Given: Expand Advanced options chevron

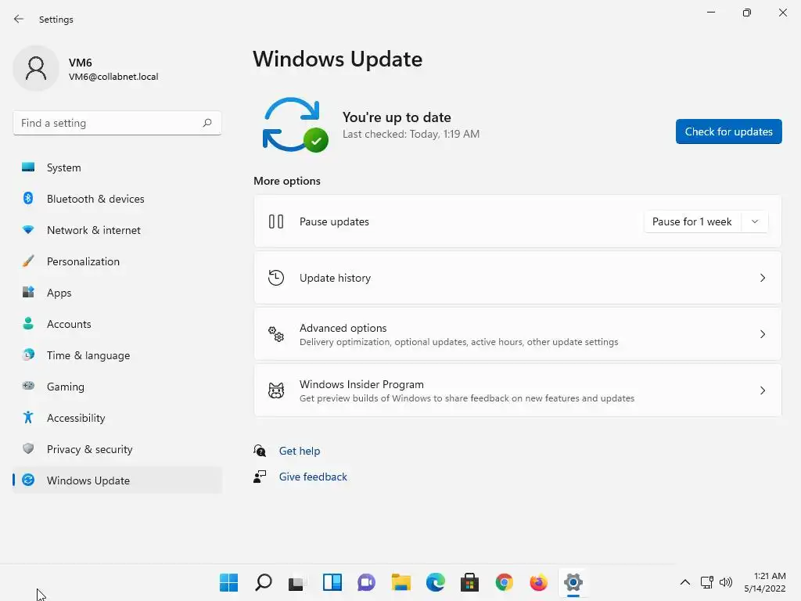Looking at the screenshot, I should pos(762,334).
